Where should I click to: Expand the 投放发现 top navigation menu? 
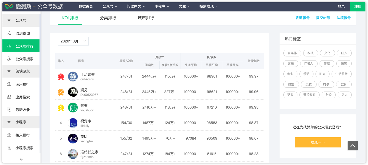[x=208, y=6]
